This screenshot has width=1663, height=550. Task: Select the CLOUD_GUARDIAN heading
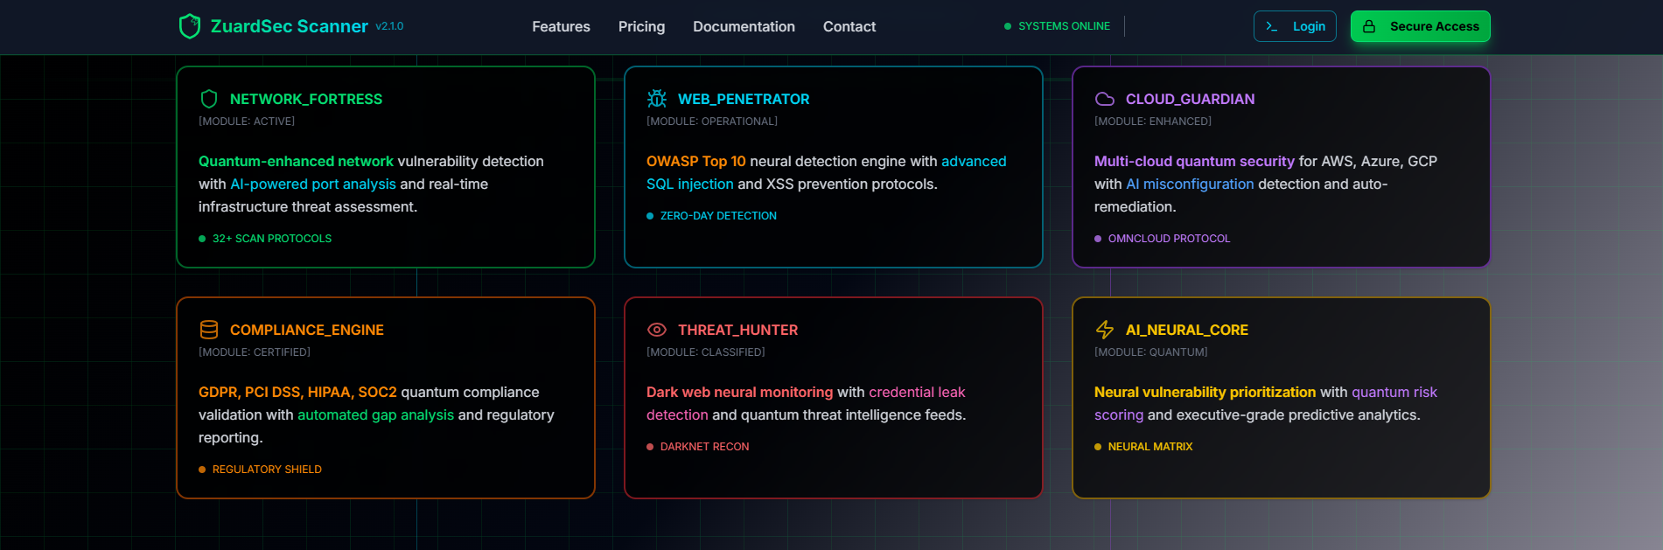point(1190,99)
